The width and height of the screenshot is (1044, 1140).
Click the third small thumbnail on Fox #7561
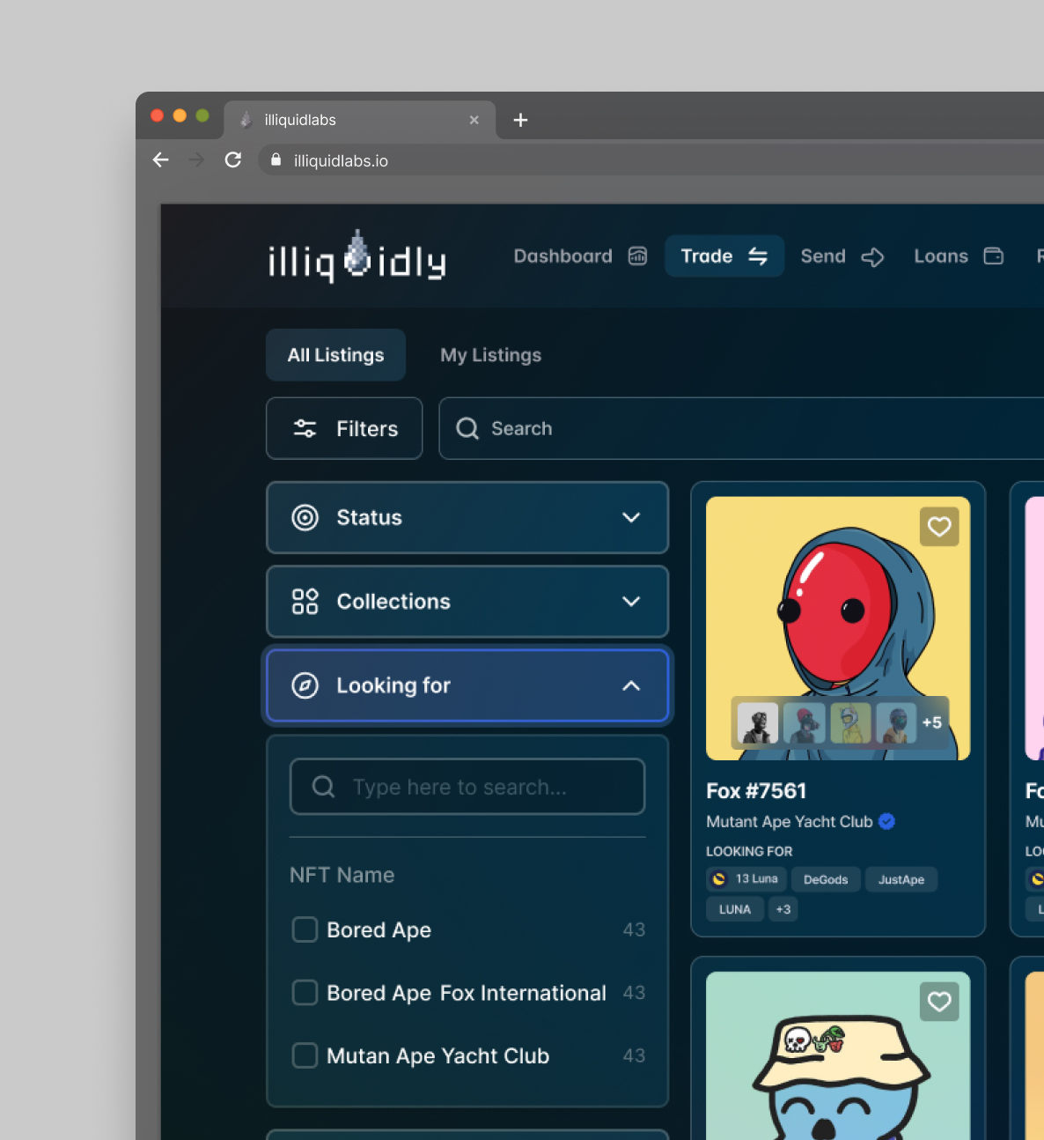[x=850, y=722]
